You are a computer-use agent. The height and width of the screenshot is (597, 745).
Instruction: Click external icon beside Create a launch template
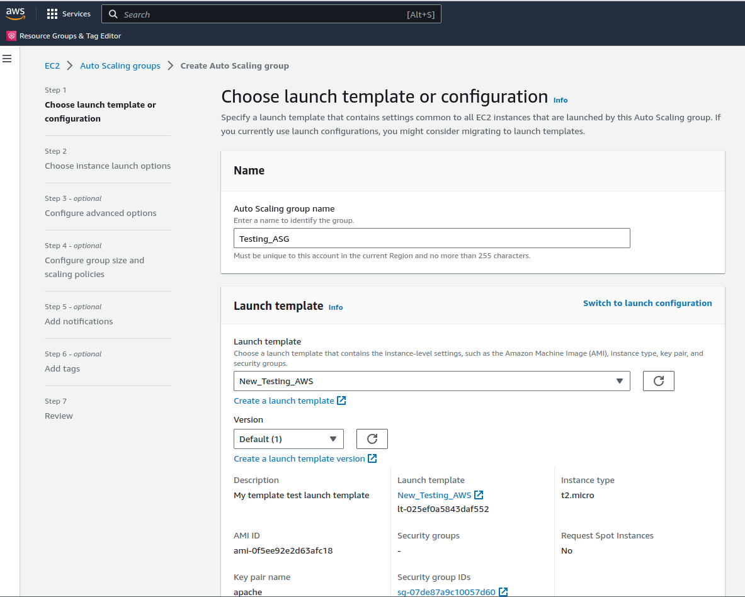pyautogui.click(x=341, y=401)
